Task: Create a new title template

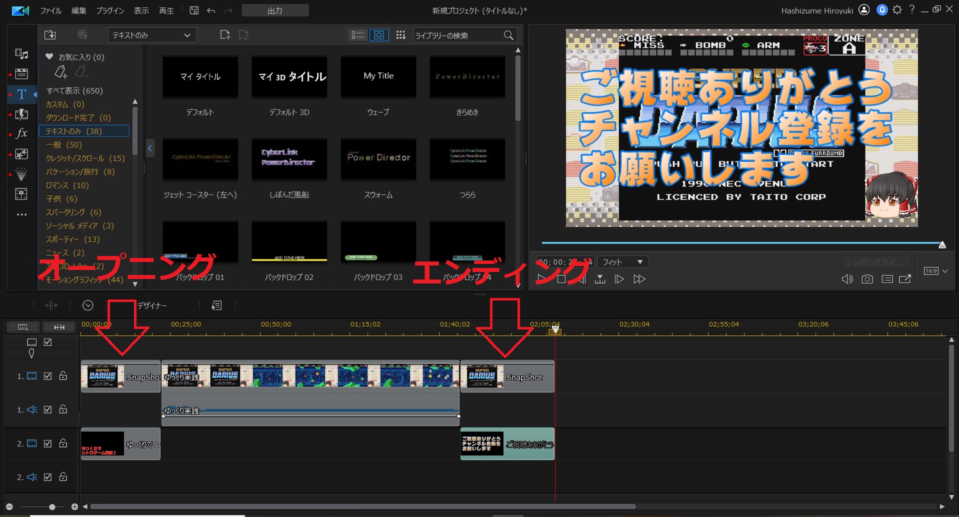Action: tap(225, 35)
